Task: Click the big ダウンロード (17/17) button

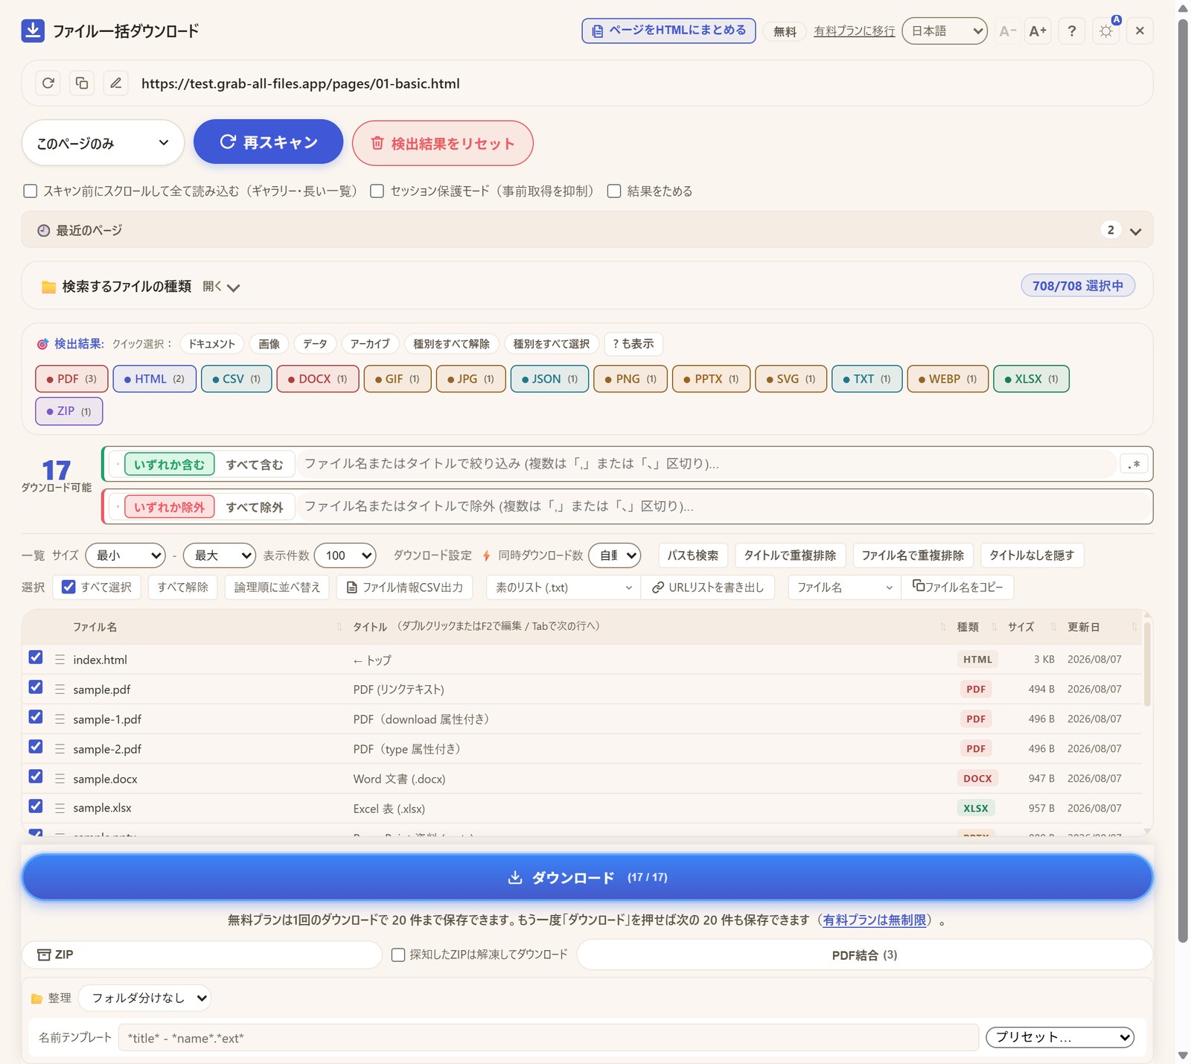Action: click(x=587, y=877)
